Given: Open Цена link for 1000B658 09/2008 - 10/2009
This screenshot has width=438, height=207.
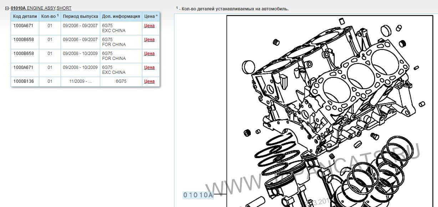Looking at the screenshot, I should click(x=149, y=54).
